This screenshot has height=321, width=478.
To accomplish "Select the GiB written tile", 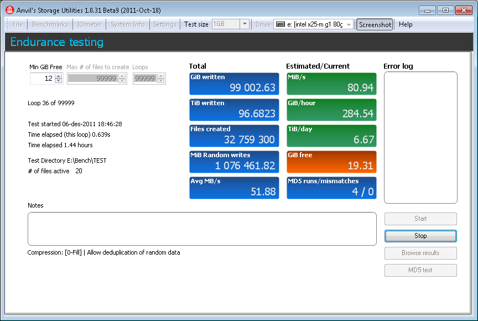I will click(x=234, y=84).
